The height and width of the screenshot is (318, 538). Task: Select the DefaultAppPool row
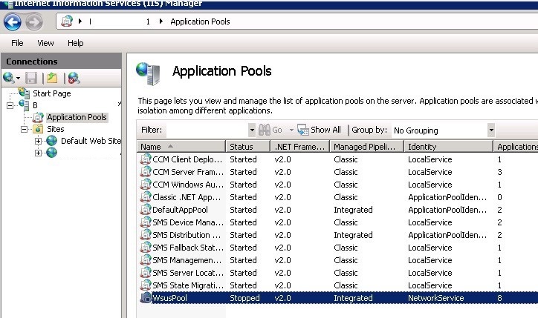click(337, 210)
